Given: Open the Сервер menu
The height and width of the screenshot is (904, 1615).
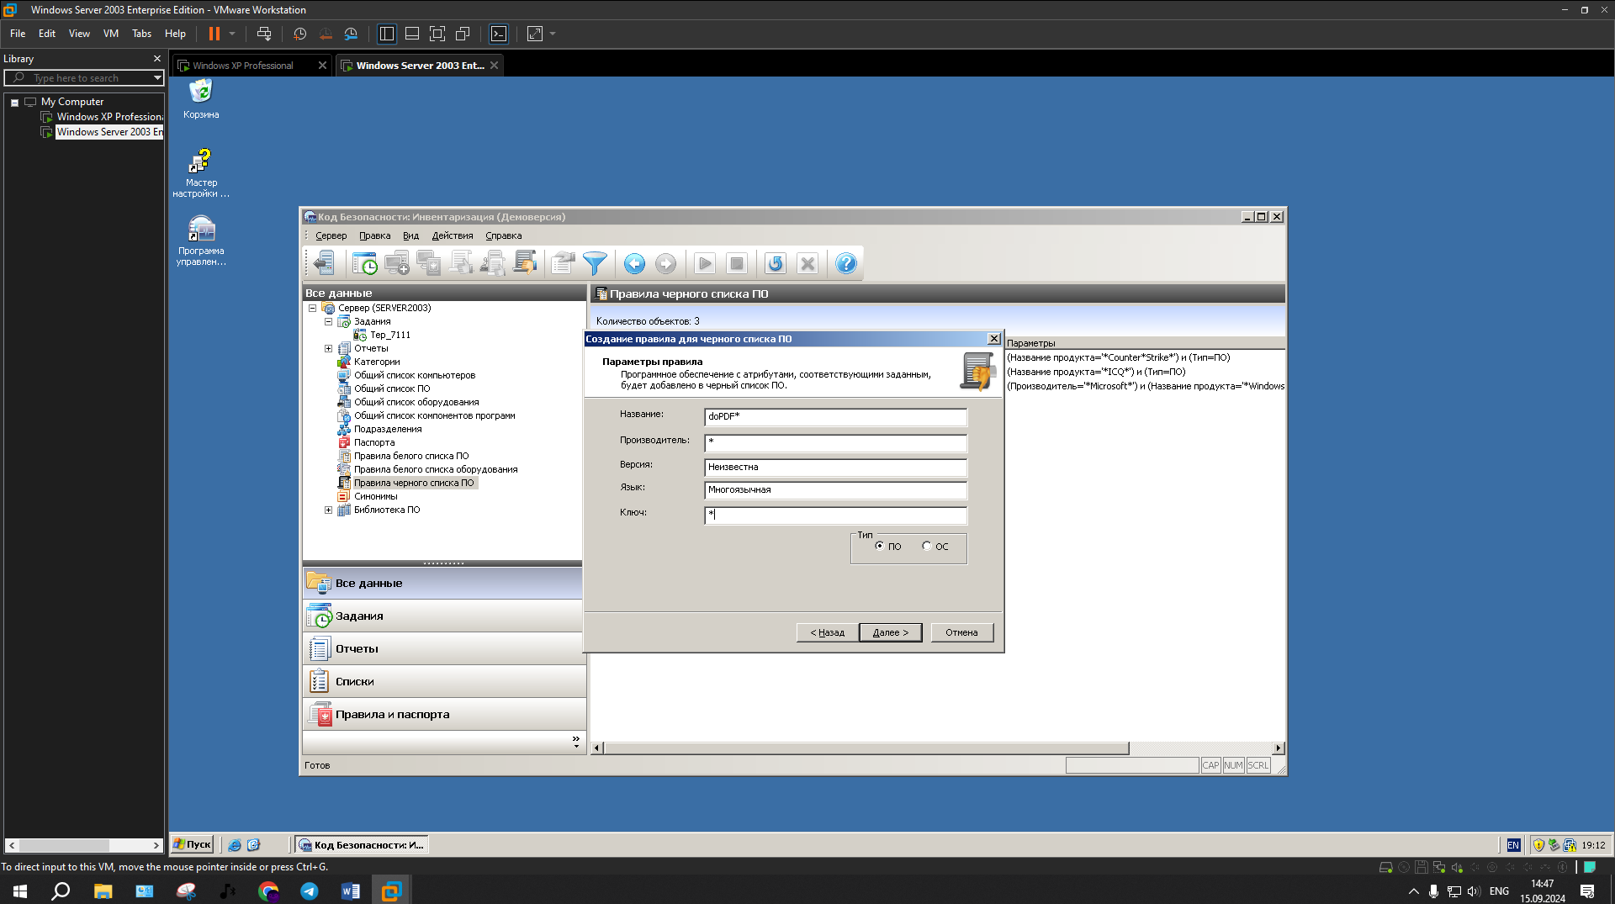Looking at the screenshot, I should (331, 236).
